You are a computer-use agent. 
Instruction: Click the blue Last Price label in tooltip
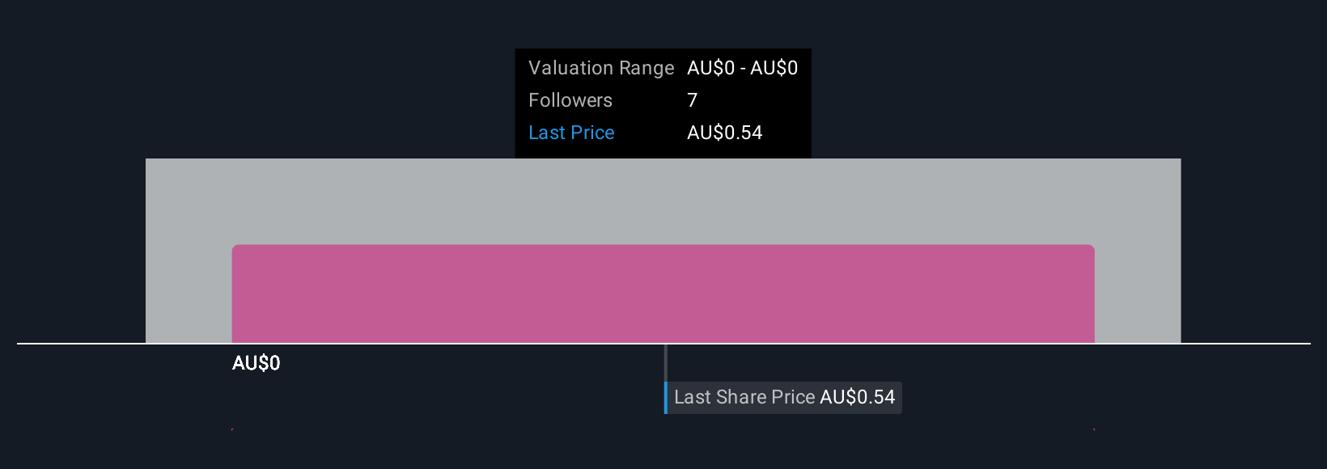coord(571,133)
